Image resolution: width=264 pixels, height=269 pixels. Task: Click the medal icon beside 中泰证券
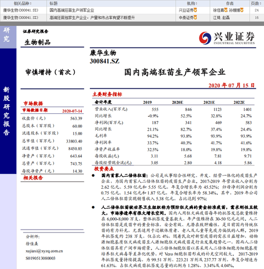[195, 17]
